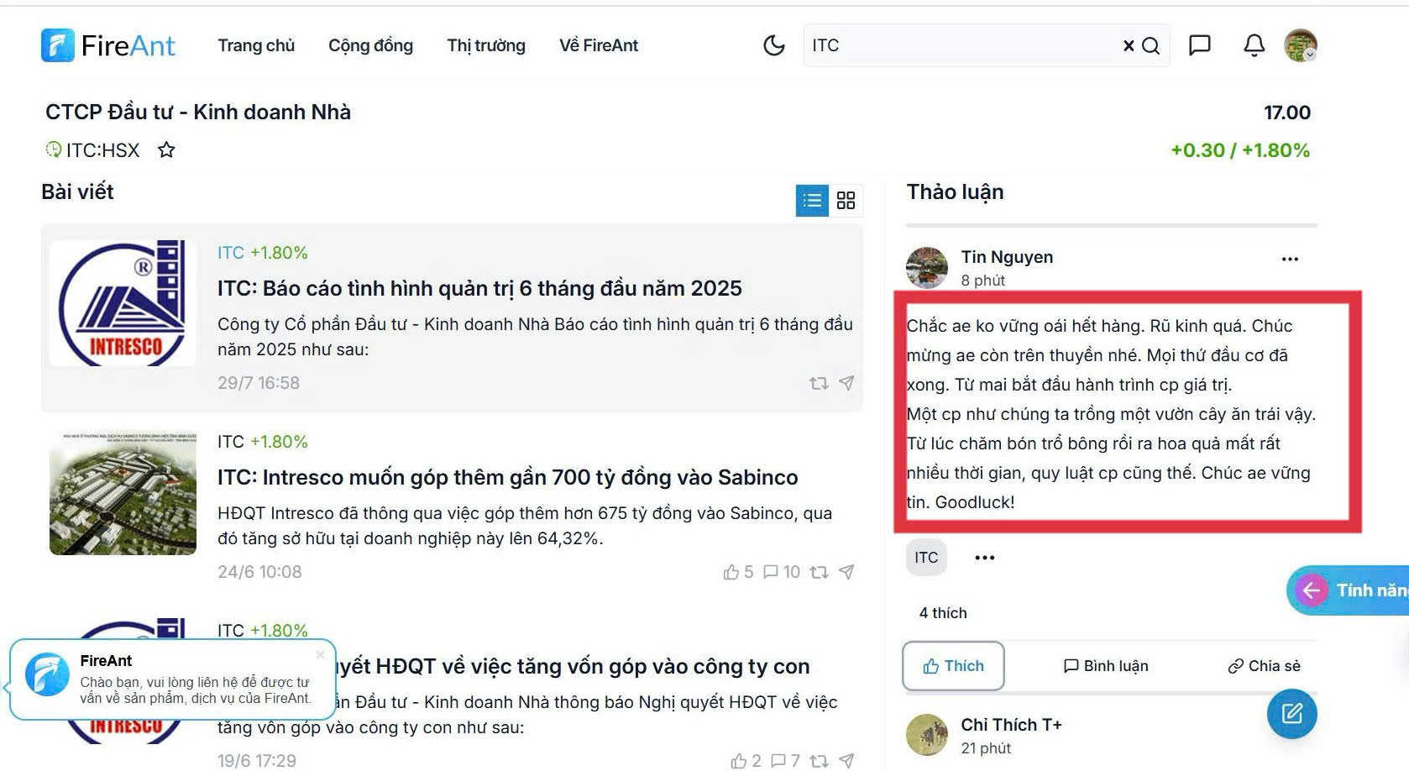Click the magnifier search icon
This screenshot has height=771, width=1409.
[x=1150, y=45]
